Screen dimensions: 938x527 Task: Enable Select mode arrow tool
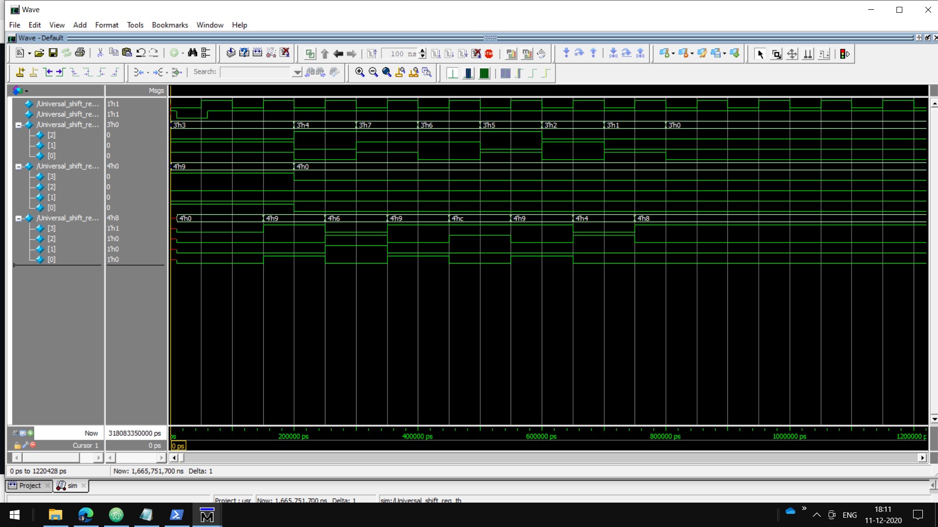click(x=760, y=54)
